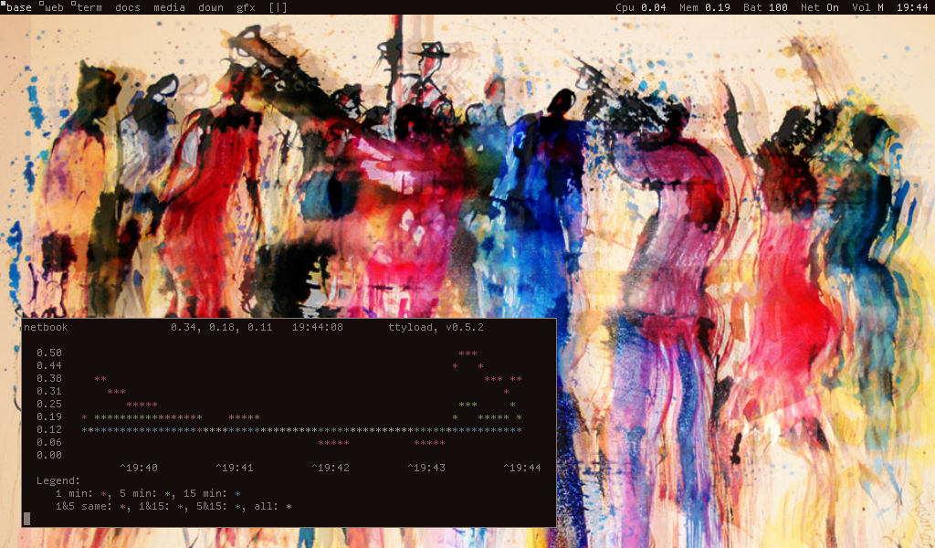Click the terminal cursor block in ttyload

click(x=26, y=519)
